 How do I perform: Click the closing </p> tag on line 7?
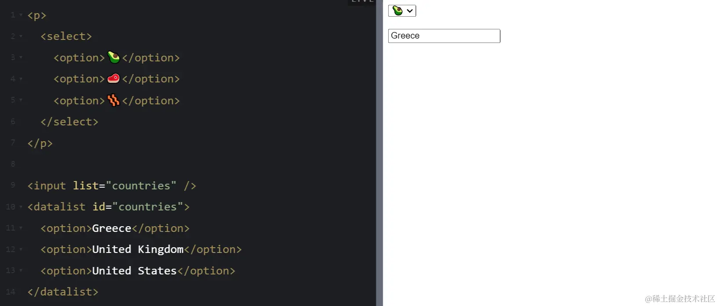pos(40,143)
